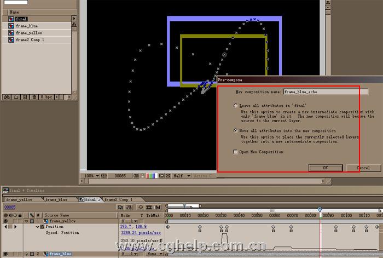This screenshot has width=383, height=258.
Task: Switch to the frame2 Comp 1 timeline tab
Action: [x=119, y=199]
